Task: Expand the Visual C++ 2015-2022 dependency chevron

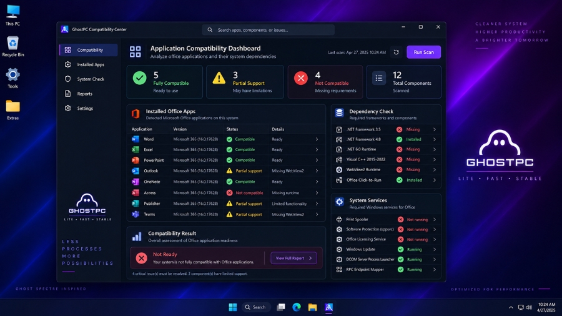Action: pos(435,159)
